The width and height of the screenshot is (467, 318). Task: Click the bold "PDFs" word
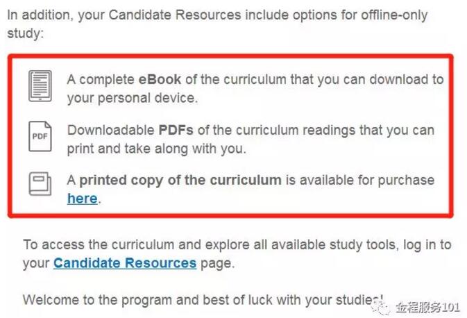pos(180,130)
